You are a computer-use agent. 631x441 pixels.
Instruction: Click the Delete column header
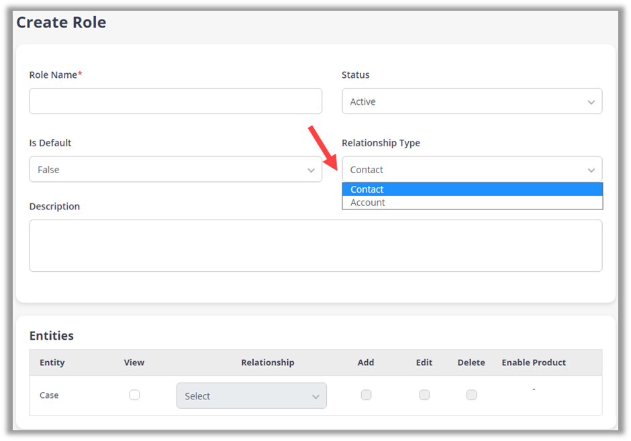pos(471,362)
